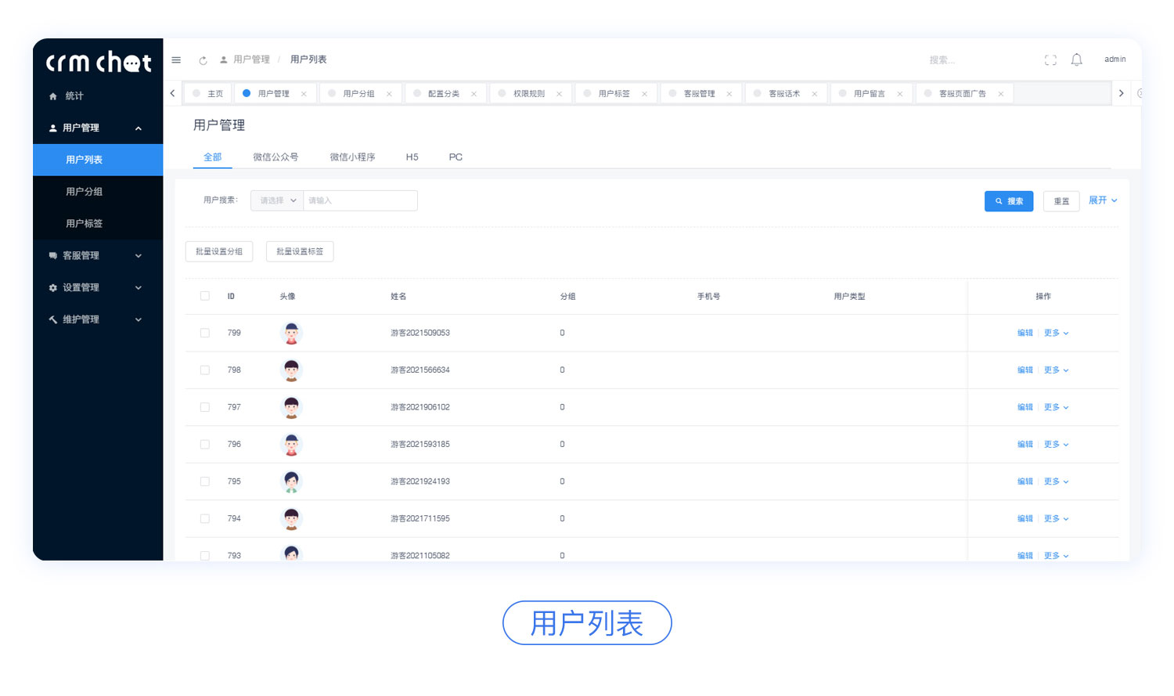The image size is (1174, 696).
Task: Click the 搜索 search button
Action: (1008, 200)
